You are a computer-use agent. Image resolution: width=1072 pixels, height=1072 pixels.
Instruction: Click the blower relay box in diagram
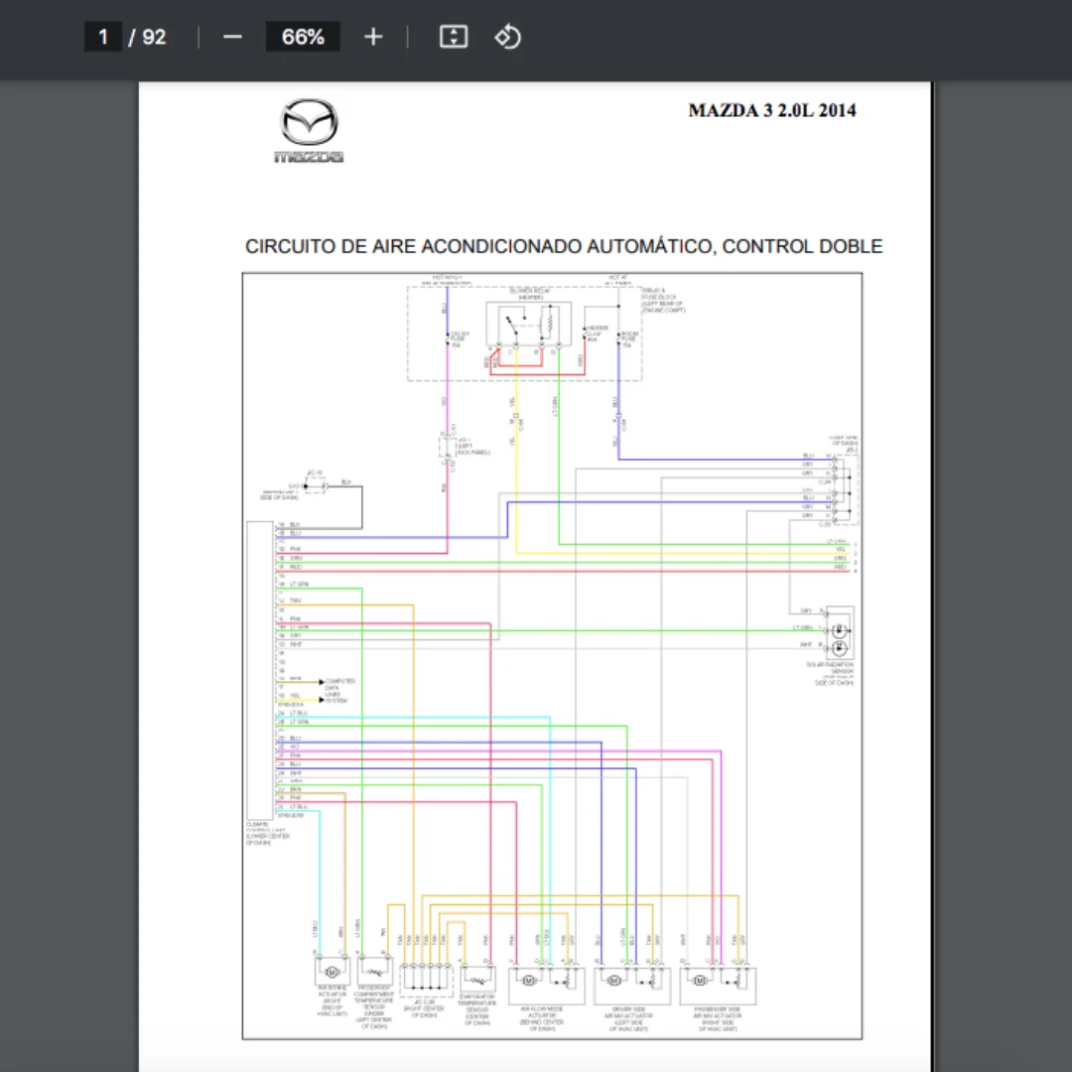(528, 324)
